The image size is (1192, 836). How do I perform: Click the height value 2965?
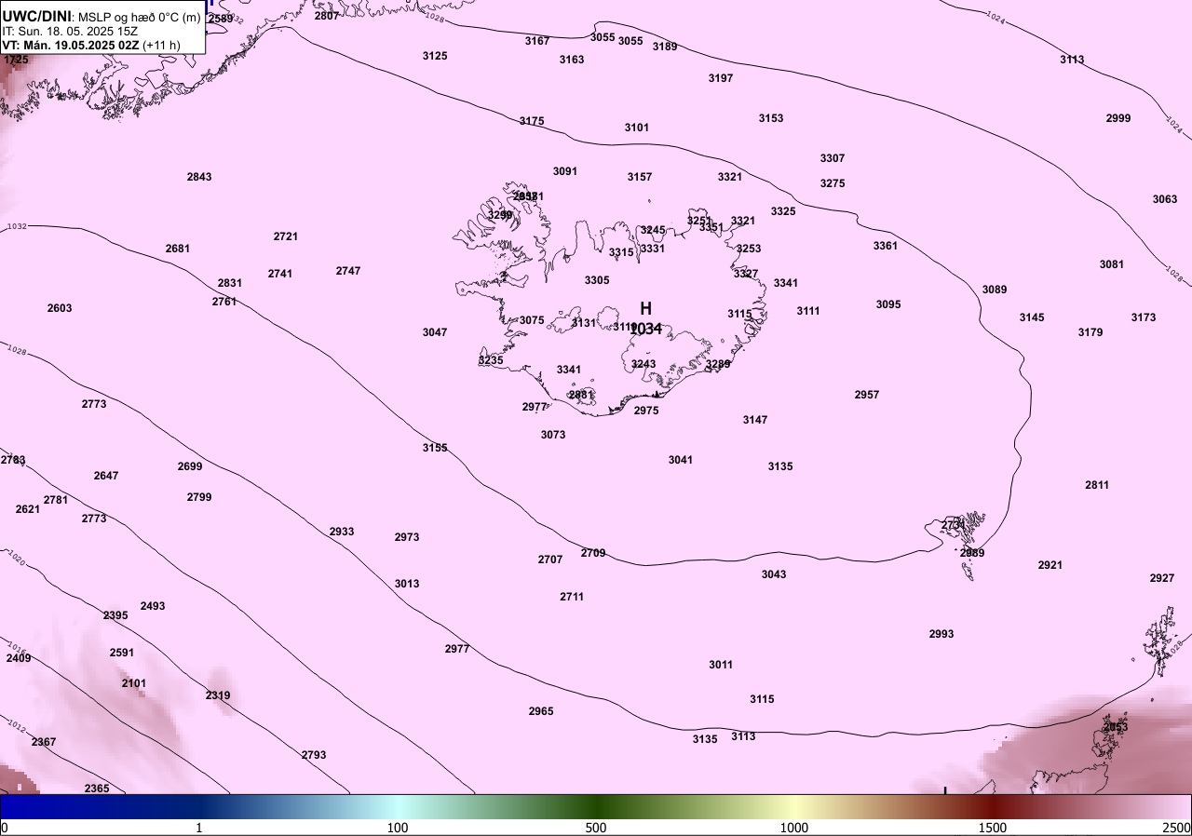[x=541, y=711]
